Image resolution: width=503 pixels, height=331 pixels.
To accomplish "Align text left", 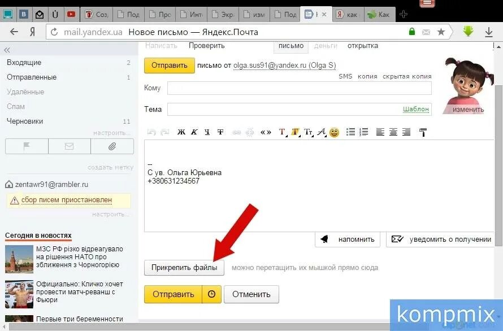I will coord(380,132).
